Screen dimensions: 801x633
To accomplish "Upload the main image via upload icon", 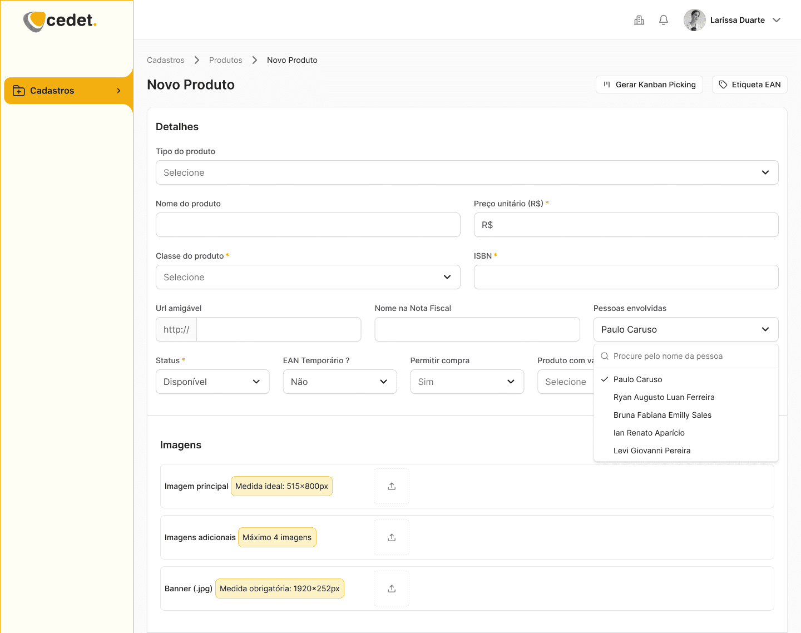I will (392, 486).
